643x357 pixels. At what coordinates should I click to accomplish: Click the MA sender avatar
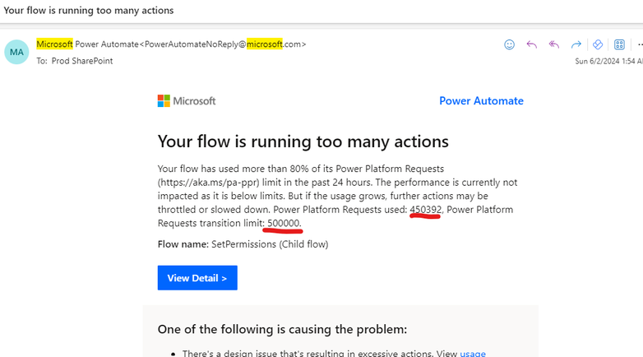pyautogui.click(x=16, y=52)
